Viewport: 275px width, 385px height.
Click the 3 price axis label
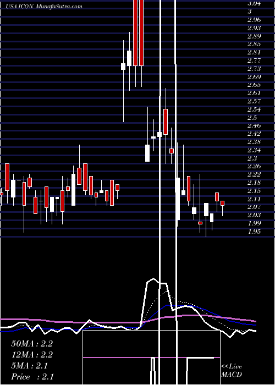(250, 12)
